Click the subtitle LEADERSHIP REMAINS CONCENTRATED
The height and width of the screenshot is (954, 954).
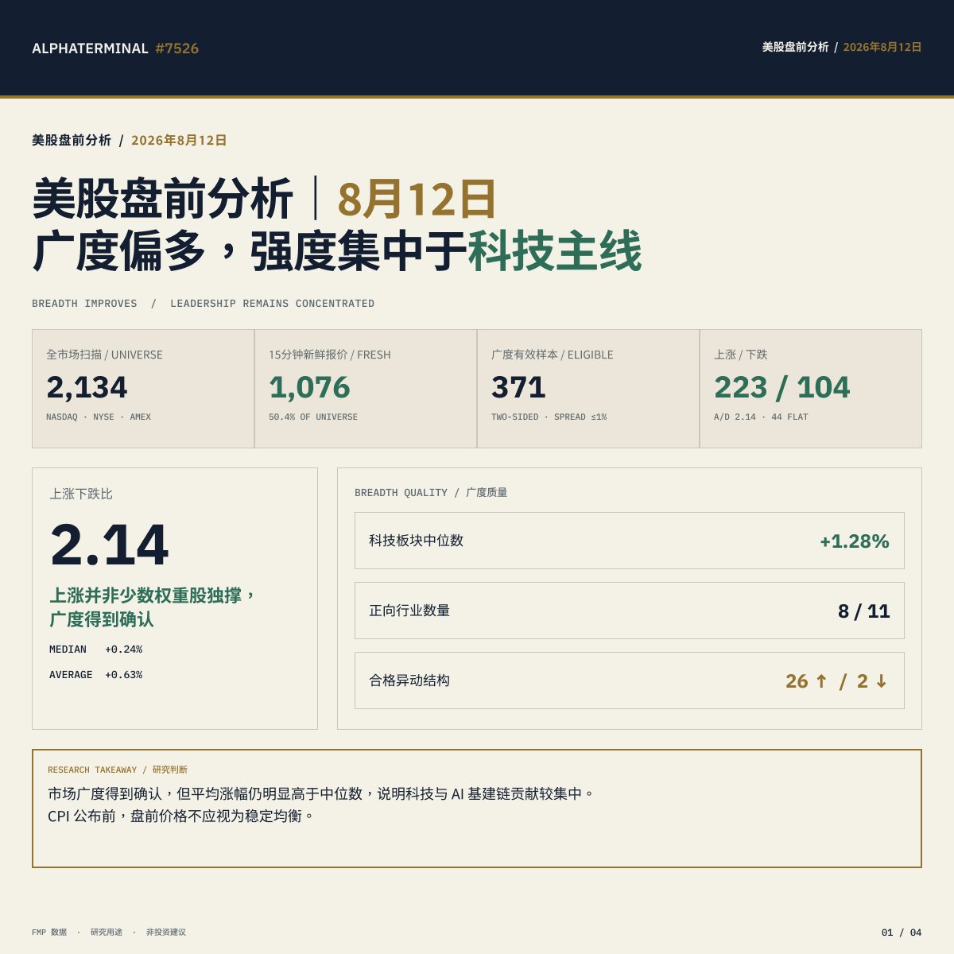pyautogui.click(x=272, y=304)
